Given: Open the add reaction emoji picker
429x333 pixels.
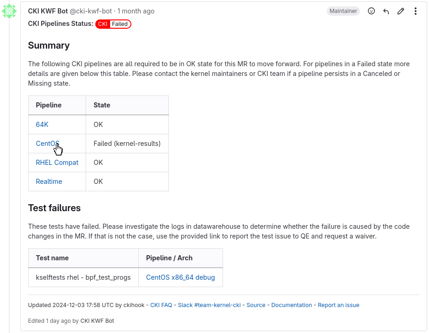Looking at the screenshot, I should pyautogui.click(x=371, y=11).
